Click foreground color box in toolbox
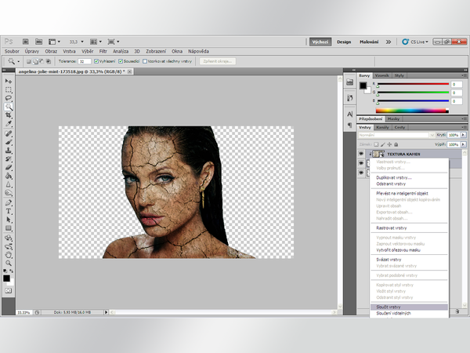Viewport: 470px width, 353px height. pyautogui.click(x=7, y=277)
